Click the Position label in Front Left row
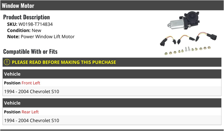Image resolution: width=224 pixels, height=131 pixels. (x=12, y=83)
